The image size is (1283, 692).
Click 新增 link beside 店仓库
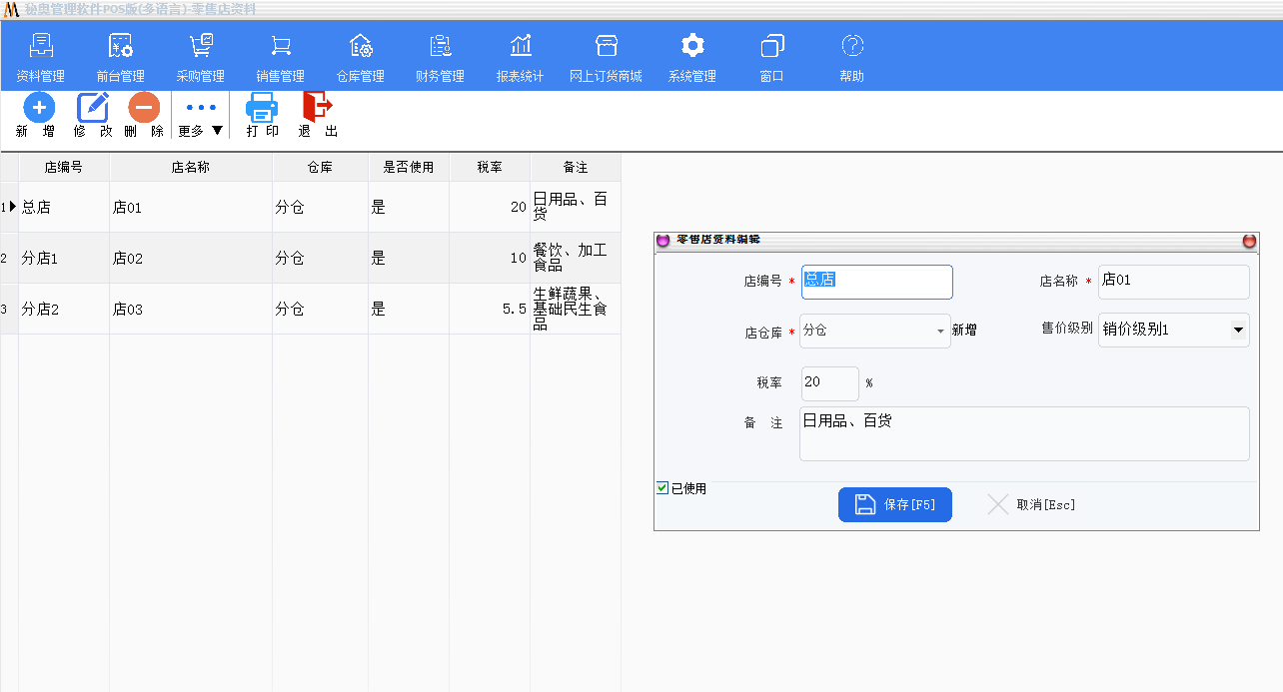(964, 331)
